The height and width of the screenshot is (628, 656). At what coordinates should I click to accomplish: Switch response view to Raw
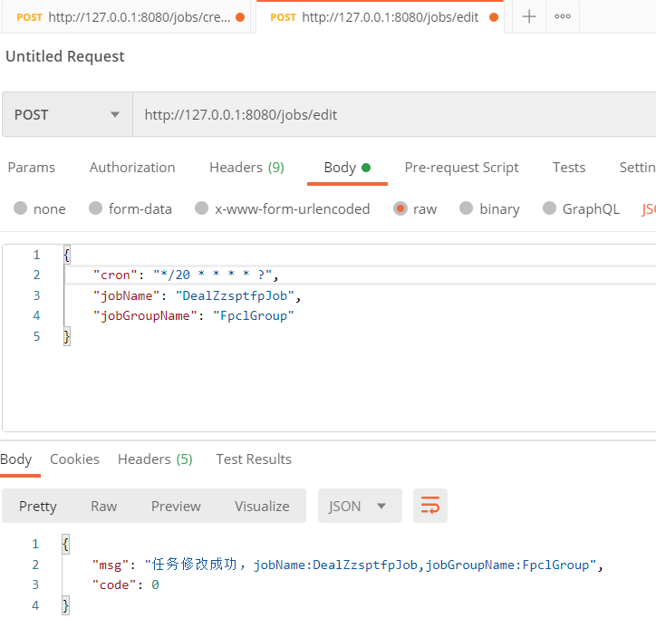[x=104, y=506]
